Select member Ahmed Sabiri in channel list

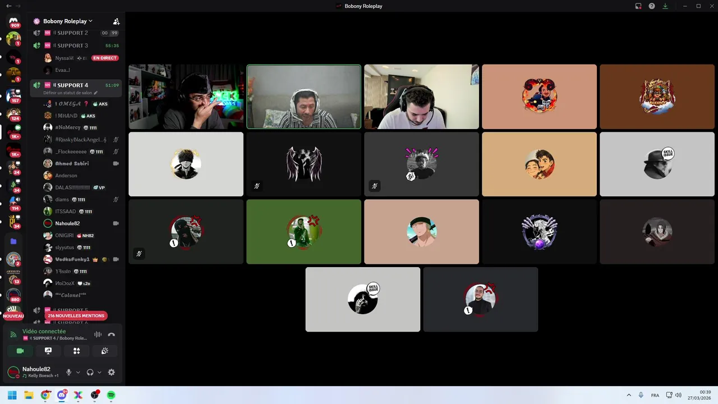(x=81, y=163)
